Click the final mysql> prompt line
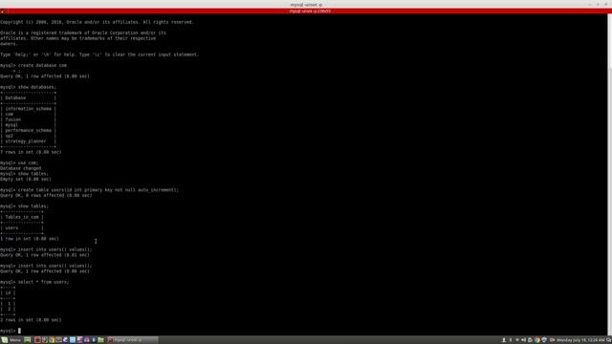 click(x=11, y=331)
